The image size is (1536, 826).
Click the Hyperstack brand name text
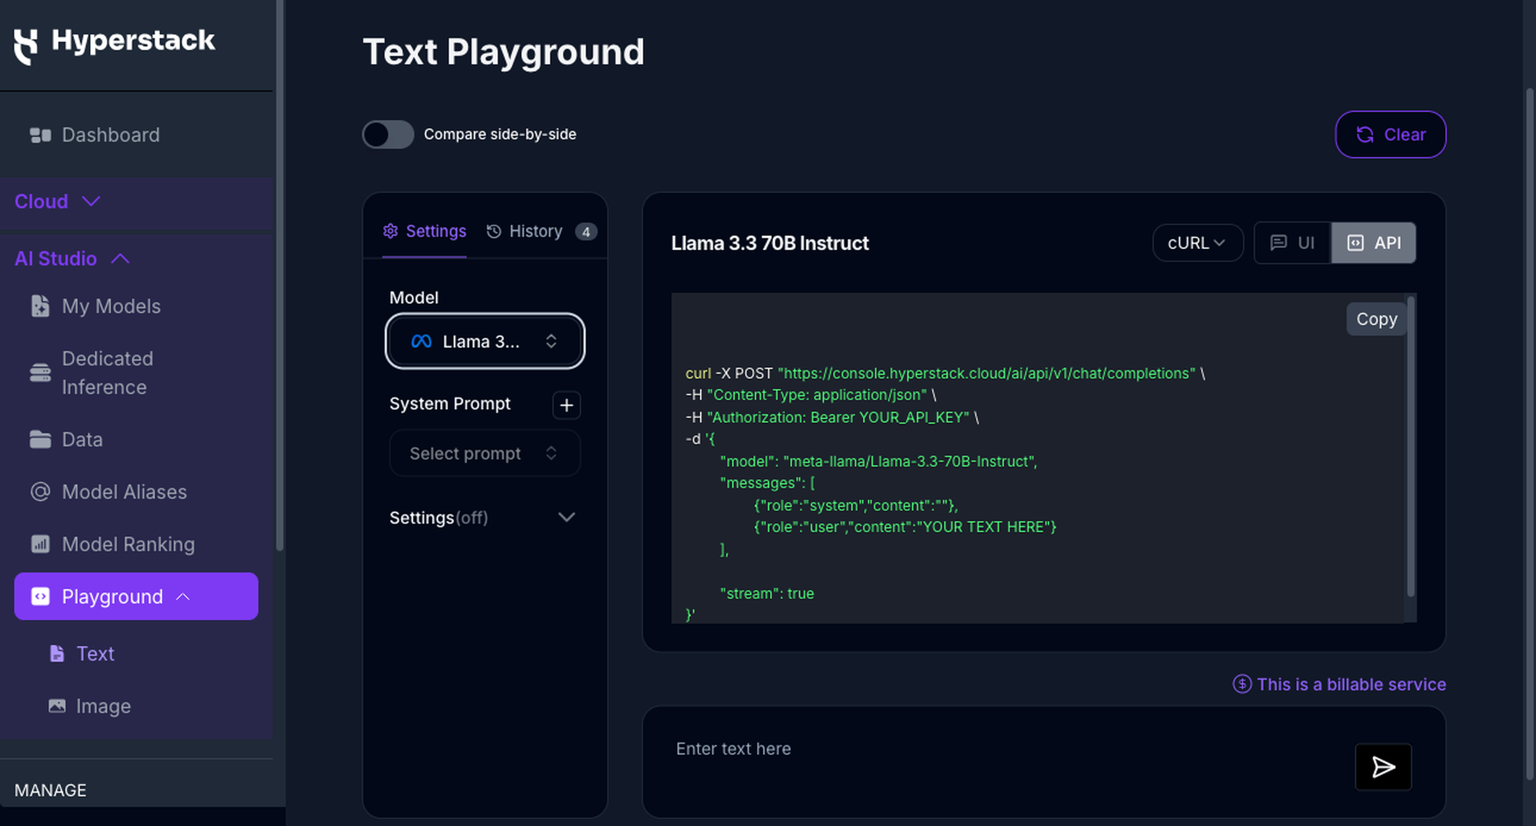tap(133, 41)
